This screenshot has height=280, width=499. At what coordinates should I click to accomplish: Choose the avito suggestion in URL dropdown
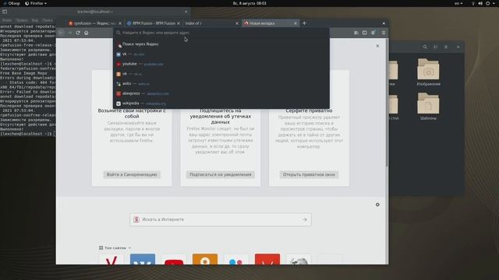pyautogui.click(x=221, y=84)
